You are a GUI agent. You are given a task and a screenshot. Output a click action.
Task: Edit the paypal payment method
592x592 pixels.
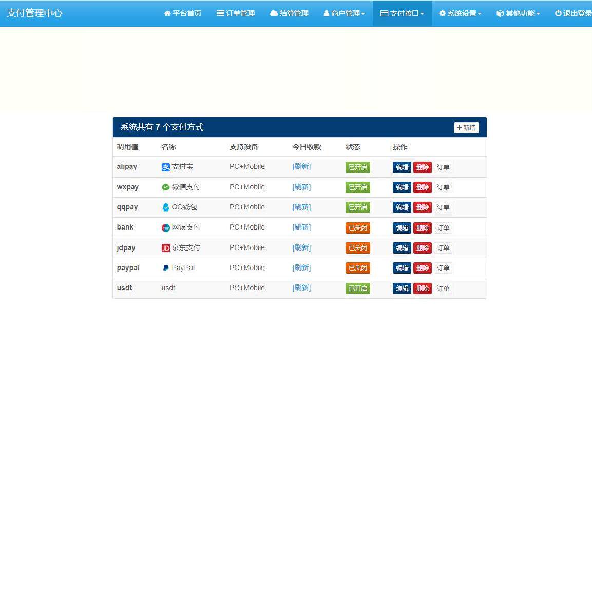coord(402,268)
